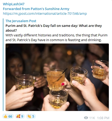This screenshot has width=112, height=121.
Task: Click The Jerusalem Post site name
Action: (x=21, y=21)
